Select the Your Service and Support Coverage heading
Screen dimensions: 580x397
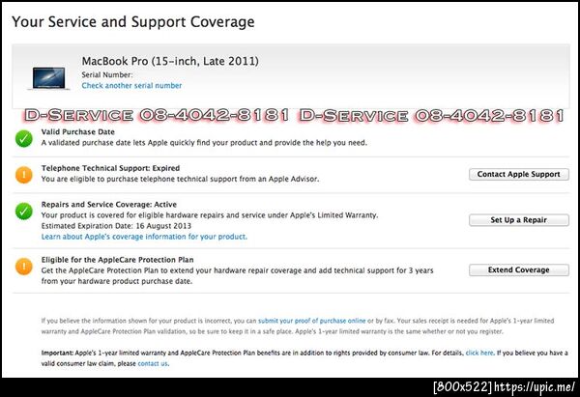click(x=133, y=22)
